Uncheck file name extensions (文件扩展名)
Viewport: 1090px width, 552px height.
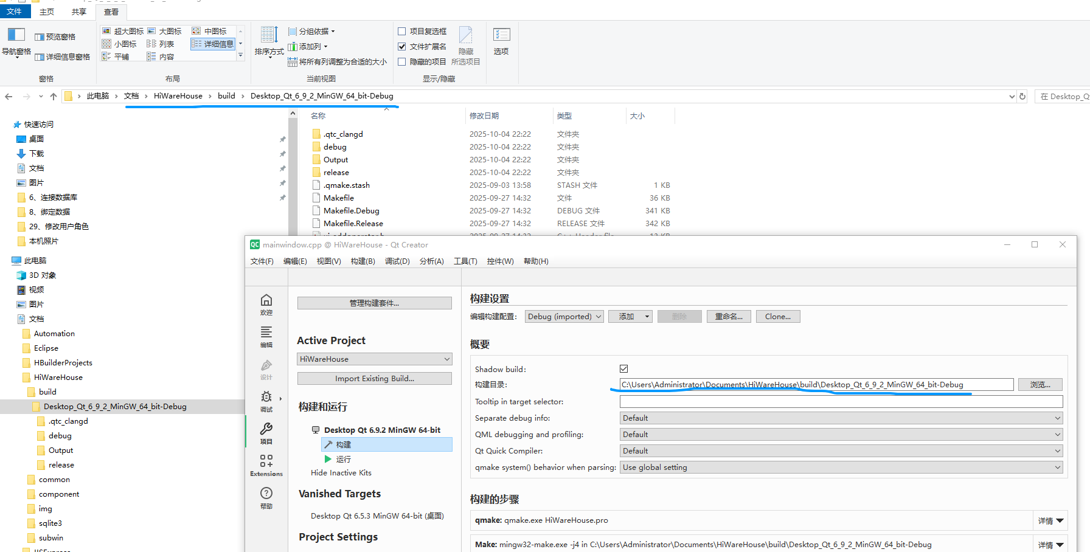click(402, 46)
